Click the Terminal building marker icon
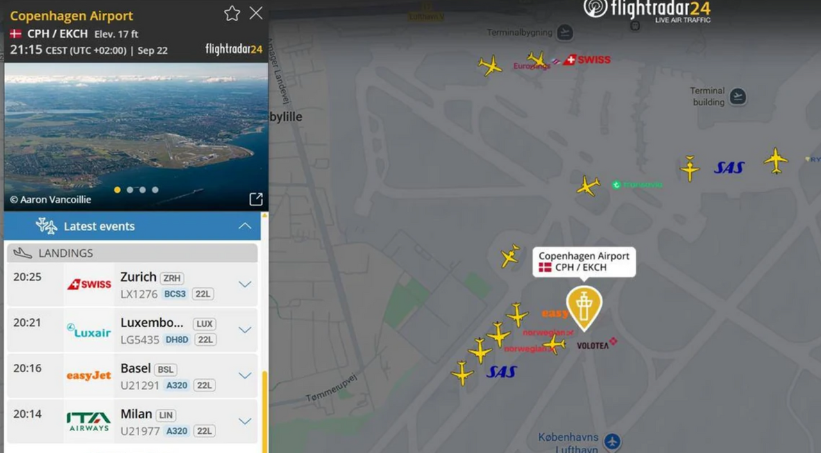The height and width of the screenshot is (453, 821). click(x=738, y=96)
